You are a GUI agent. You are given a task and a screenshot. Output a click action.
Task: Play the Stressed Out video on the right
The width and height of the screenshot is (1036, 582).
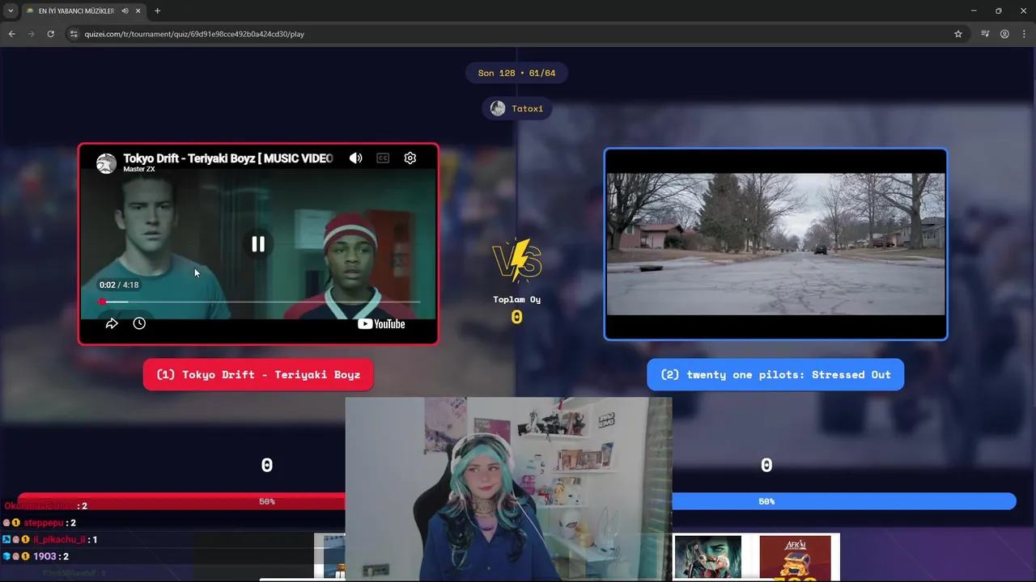[775, 244]
